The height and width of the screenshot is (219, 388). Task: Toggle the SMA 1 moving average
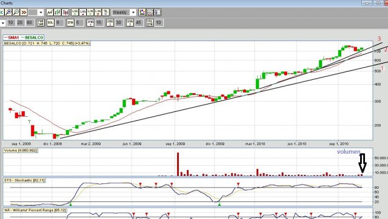90,23
